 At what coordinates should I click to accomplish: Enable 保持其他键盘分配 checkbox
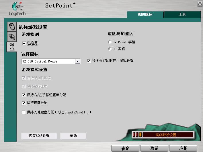pyautogui.click(x=24, y=113)
